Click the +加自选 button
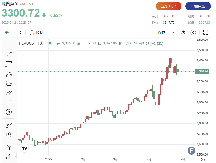The width and height of the screenshot is (216, 163). click(198, 6)
